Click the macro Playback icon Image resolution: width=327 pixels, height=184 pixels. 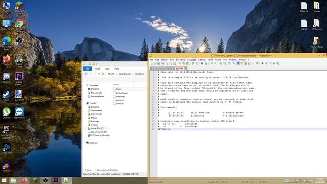coord(270,63)
